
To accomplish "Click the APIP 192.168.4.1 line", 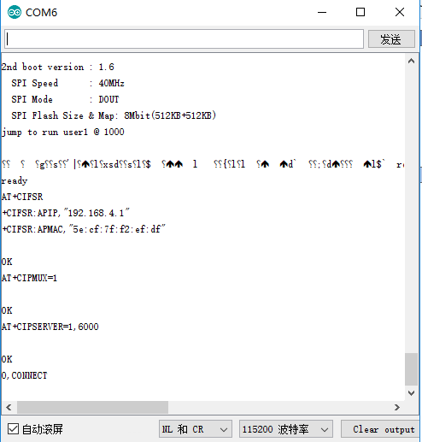I will tap(66, 213).
